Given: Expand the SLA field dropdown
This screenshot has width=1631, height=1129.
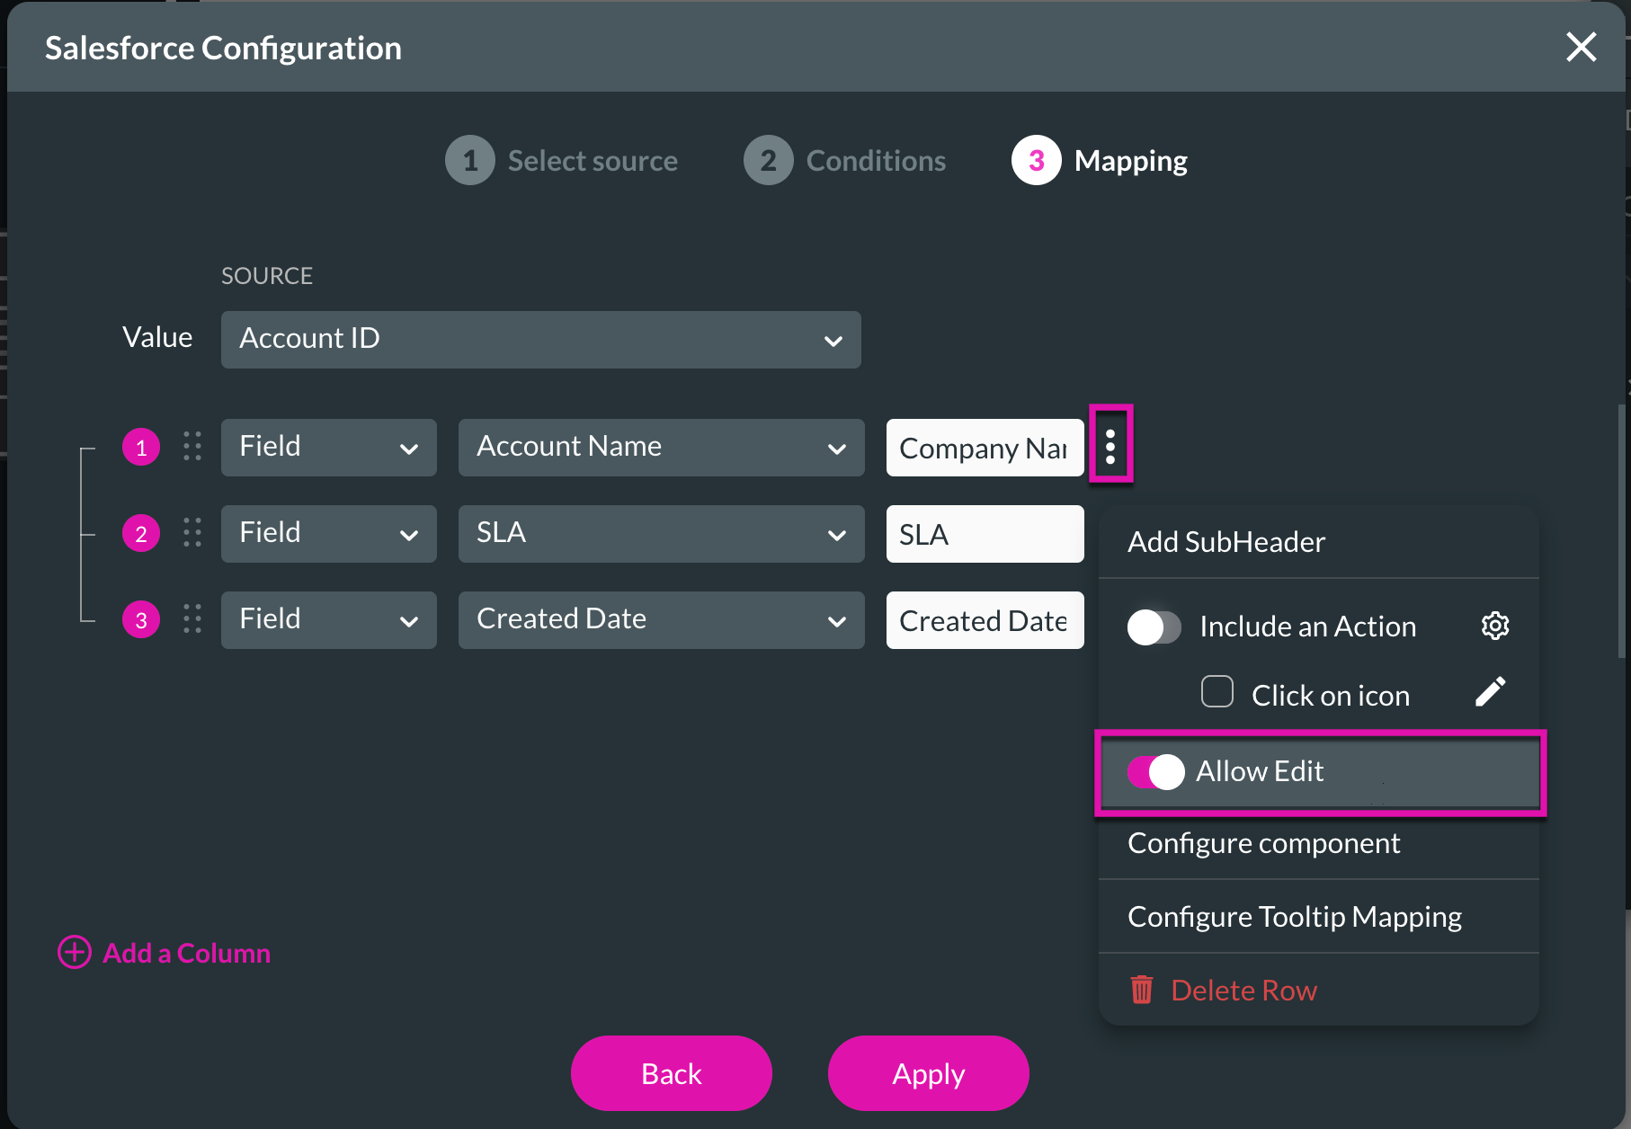Looking at the screenshot, I should pyautogui.click(x=662, y=533).
